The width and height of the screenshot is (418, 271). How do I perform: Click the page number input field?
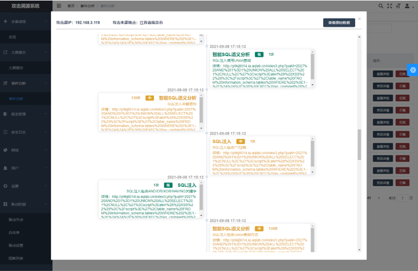tap(403, 198)
